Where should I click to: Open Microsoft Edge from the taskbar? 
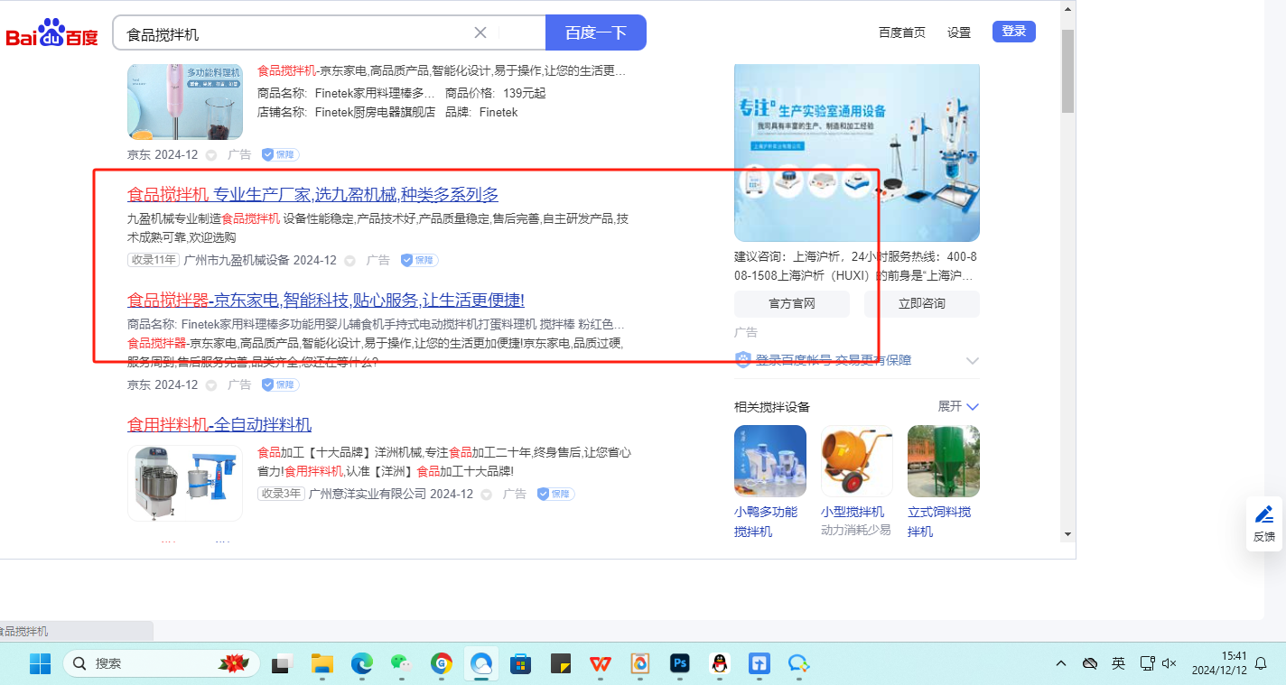tap(362, 664)
